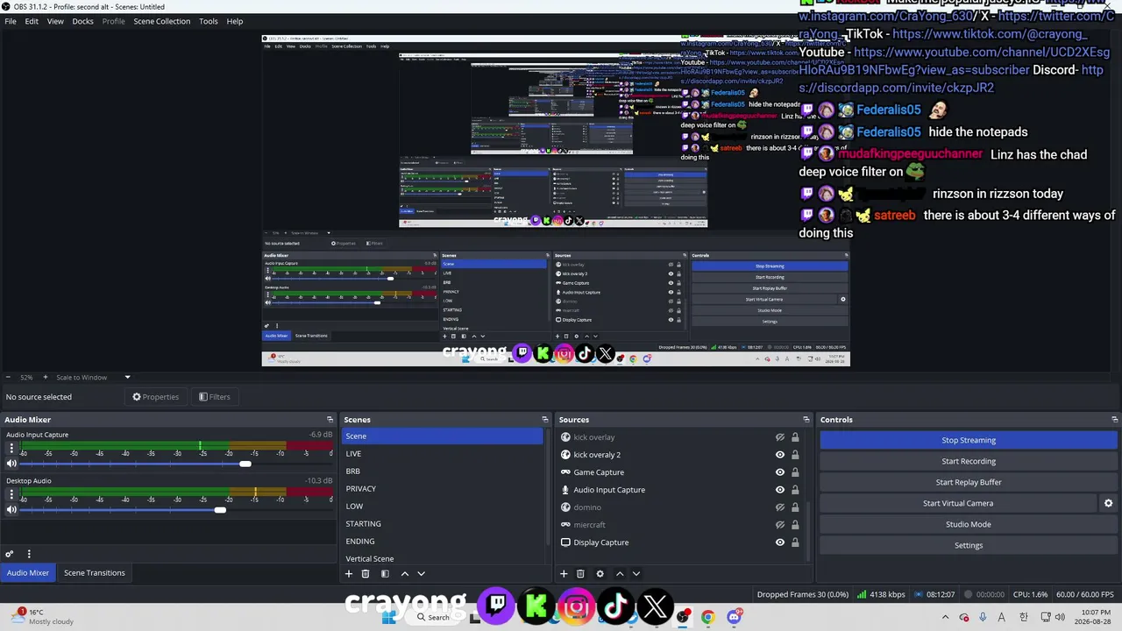
Task: Open virtual camera configuration gear
Action: [x=1108, y=503]
